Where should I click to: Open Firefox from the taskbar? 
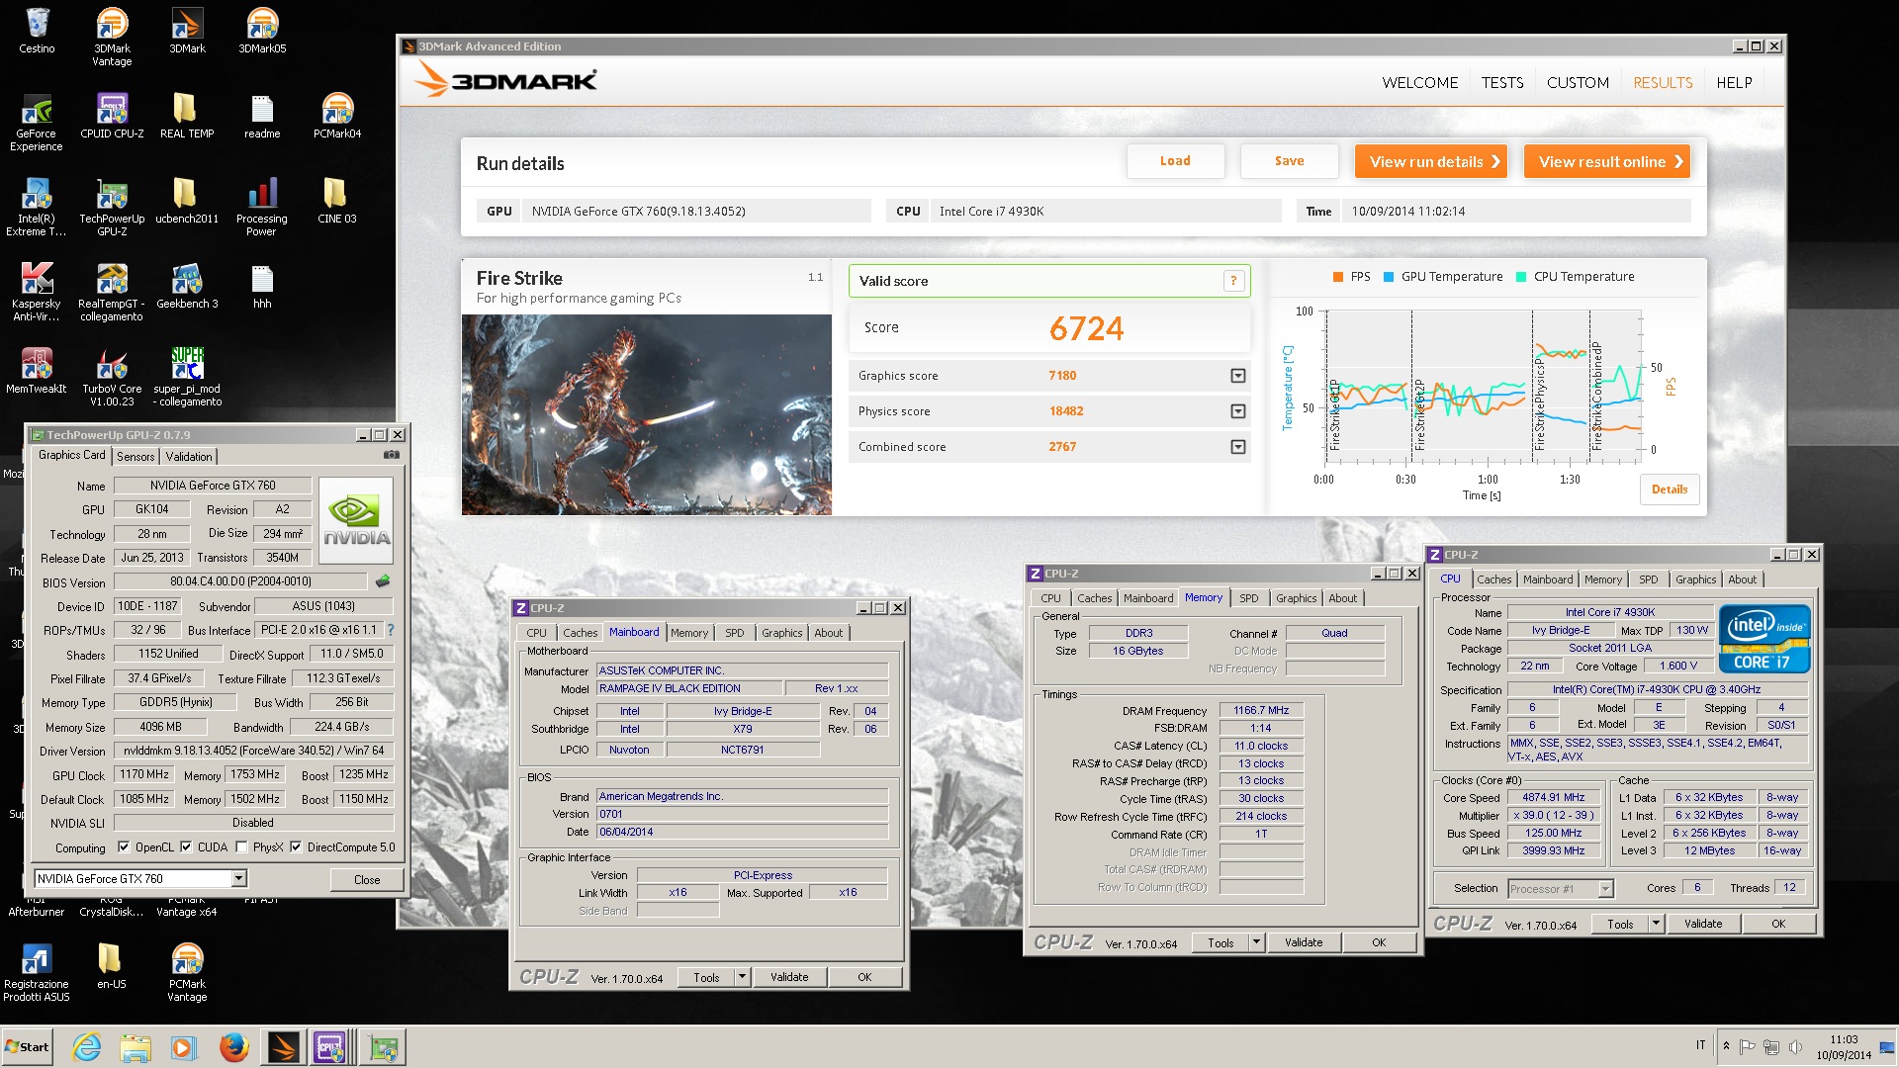point(233,1046)
